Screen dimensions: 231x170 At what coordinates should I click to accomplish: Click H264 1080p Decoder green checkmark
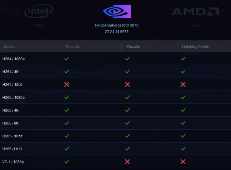click(67, 59)
